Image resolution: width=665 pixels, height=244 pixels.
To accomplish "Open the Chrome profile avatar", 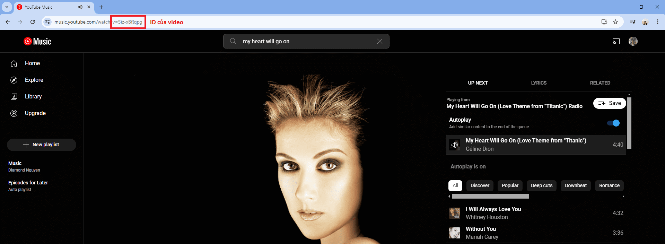I will (645, 22).
